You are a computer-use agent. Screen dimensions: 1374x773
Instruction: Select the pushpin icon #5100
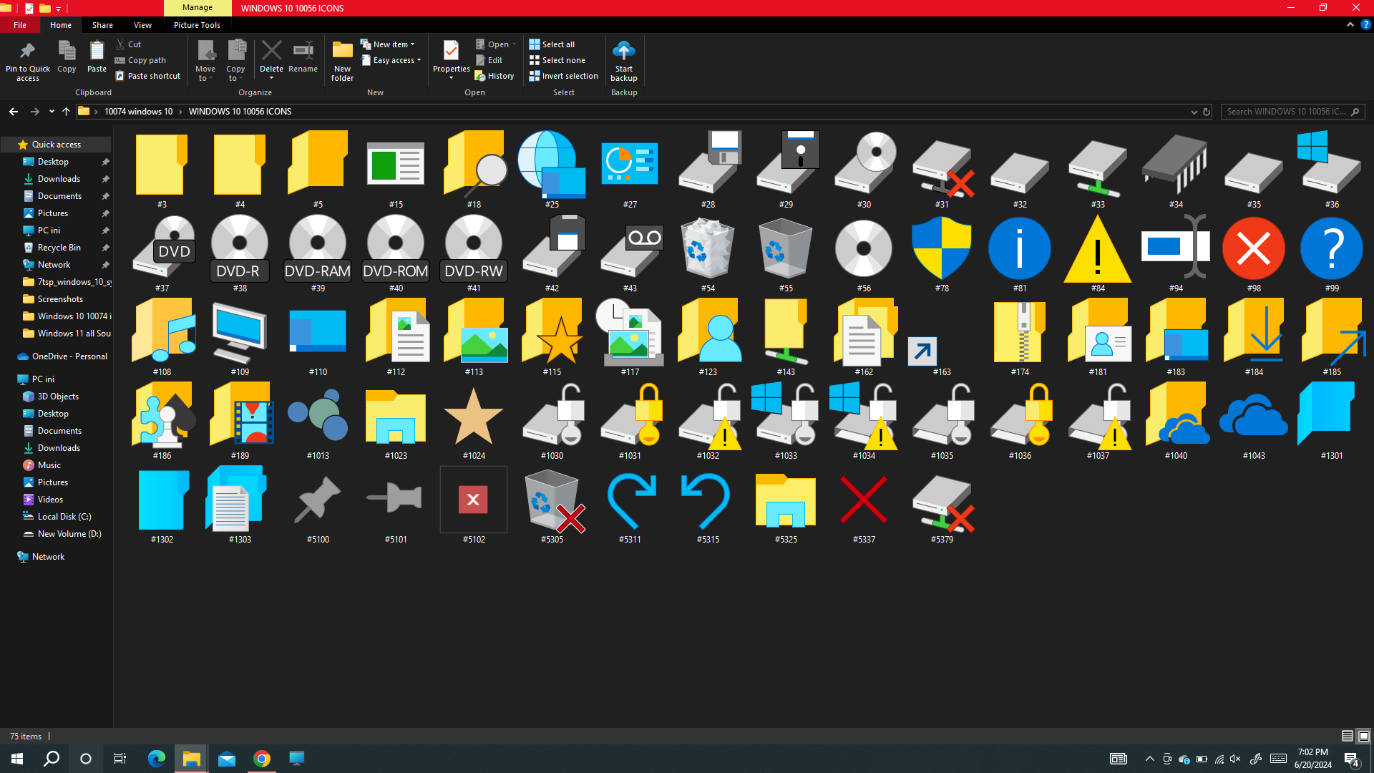click(317, 499)
